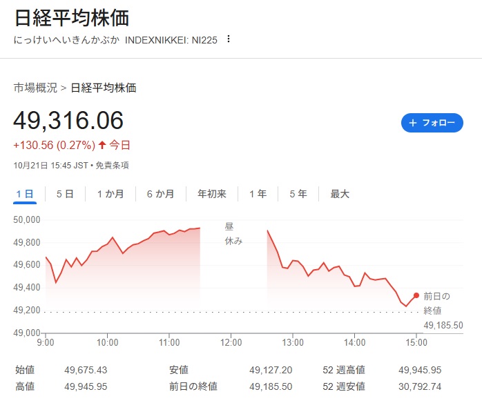Screen dimensions: 482x403
Task: Display the 1年 chart range
Action: [258, 194]
